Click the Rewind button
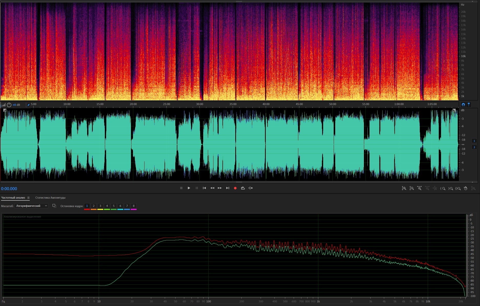This screenshot has width=480, height=306. pyautogui.click(x=212, y=188)
